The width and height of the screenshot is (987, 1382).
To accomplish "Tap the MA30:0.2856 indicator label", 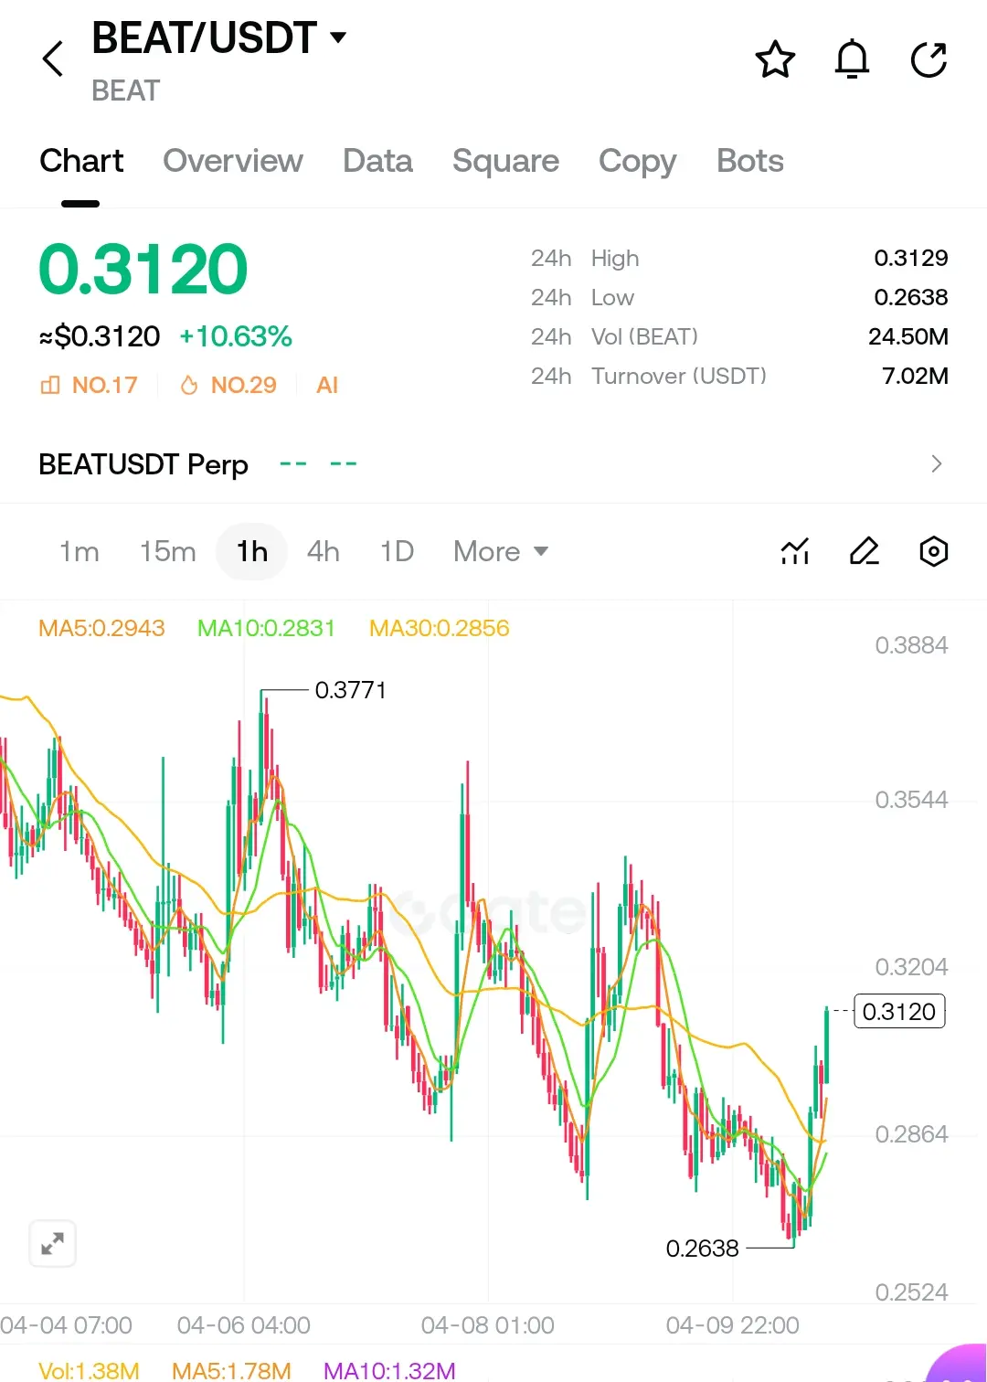I will point(439,628).
